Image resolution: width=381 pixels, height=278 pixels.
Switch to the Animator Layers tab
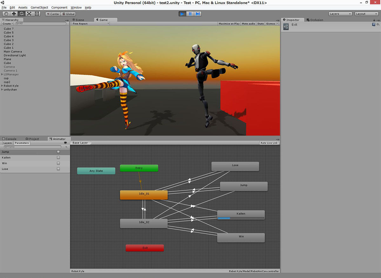pos(8,143)
